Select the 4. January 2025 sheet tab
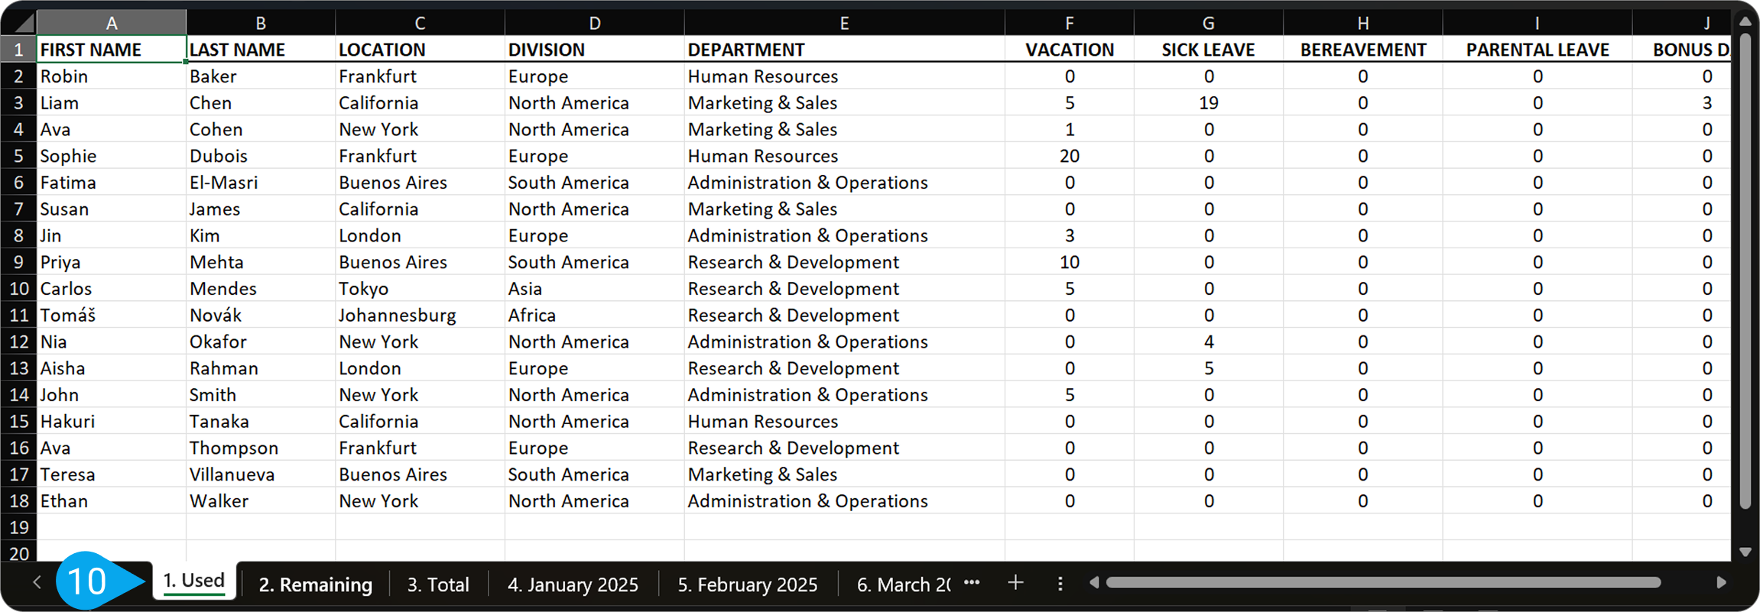 [573, 584]
